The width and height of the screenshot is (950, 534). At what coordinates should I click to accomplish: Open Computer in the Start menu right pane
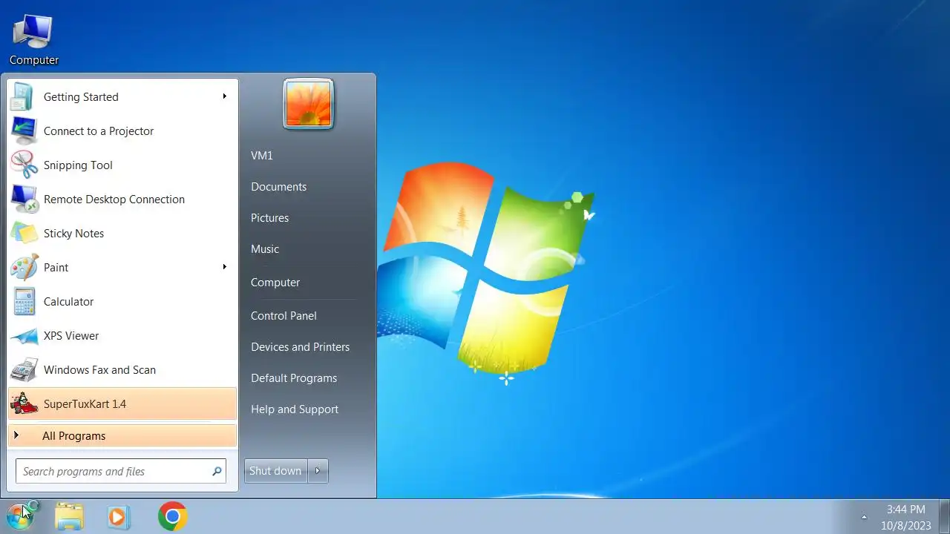tap(275, 282)
